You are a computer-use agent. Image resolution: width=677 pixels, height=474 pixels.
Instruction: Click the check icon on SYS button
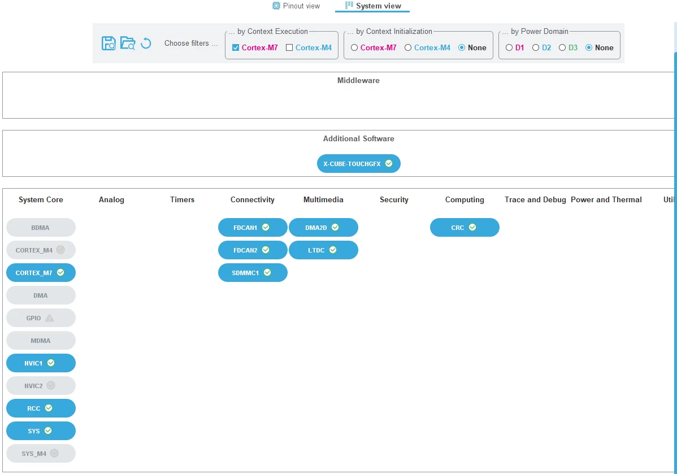click(x=48, y=430)
